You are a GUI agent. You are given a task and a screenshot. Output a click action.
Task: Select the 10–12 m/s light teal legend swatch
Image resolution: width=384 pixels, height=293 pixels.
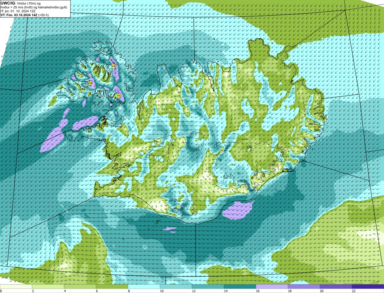176,286
